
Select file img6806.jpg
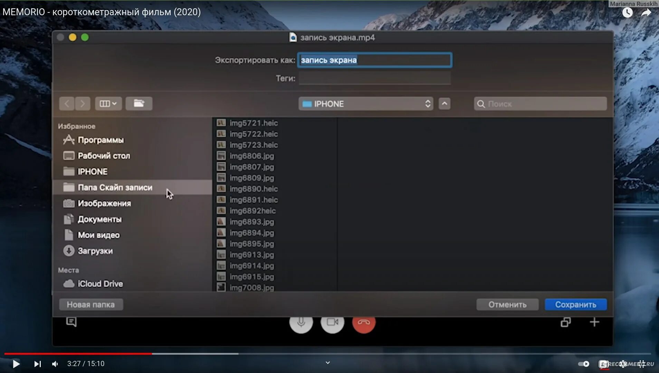(252, 156)
